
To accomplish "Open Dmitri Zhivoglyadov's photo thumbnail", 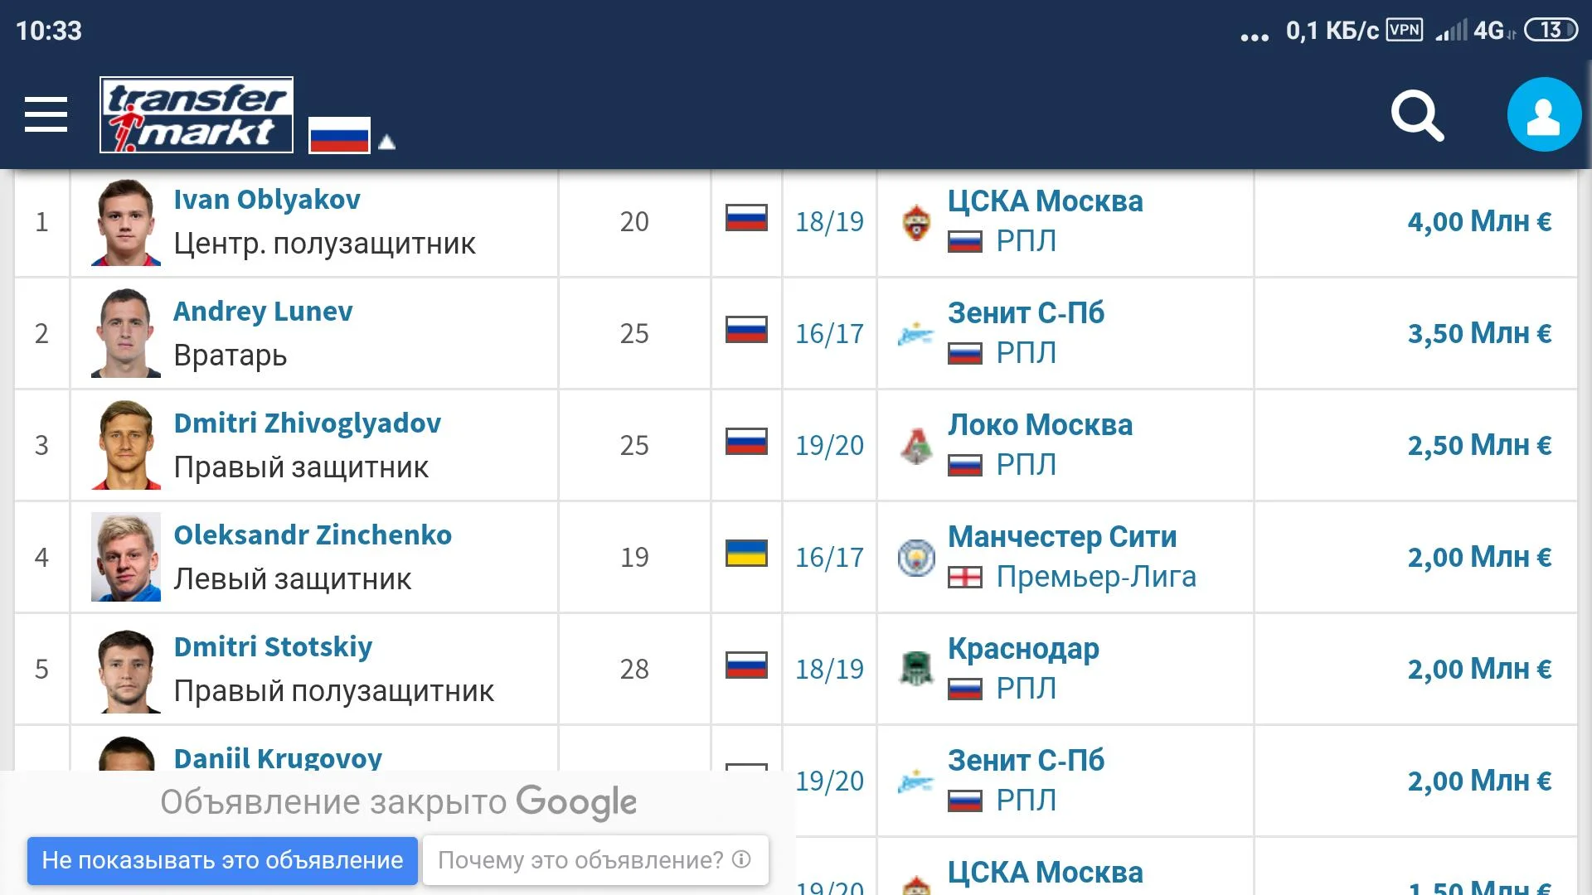I will (126, 445).
